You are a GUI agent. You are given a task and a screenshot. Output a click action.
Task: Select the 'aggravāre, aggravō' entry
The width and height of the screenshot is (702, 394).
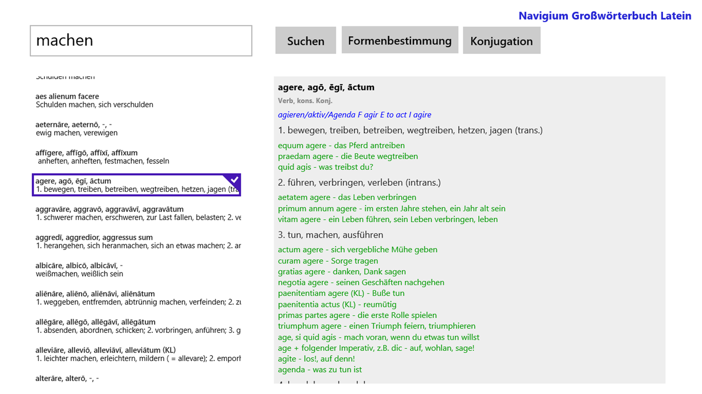[136, 213]
